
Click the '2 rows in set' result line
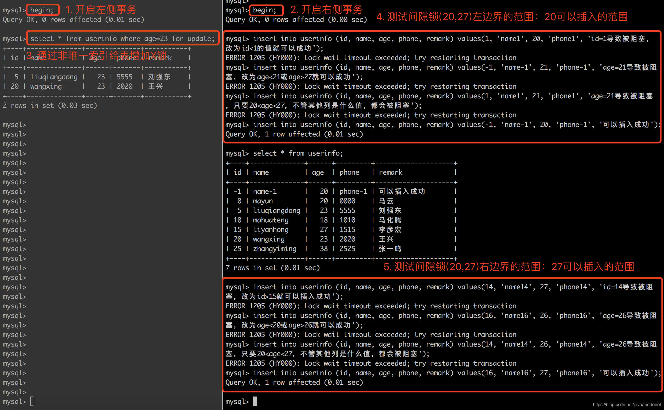(x=50, y=105)
